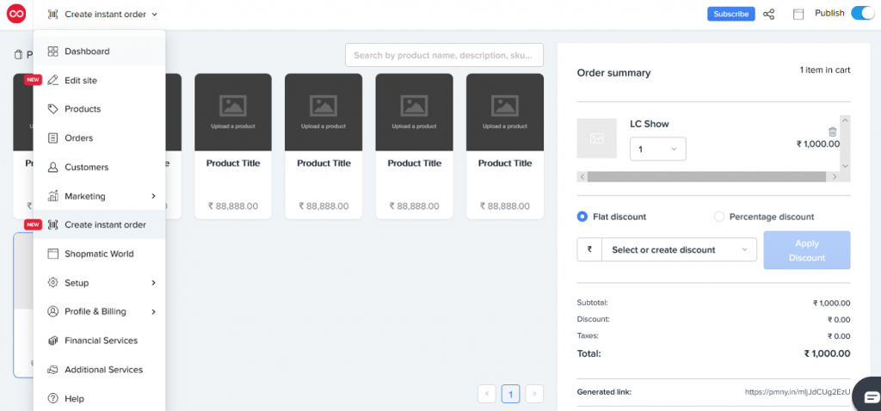Choose Edit site in the menu
Viewport: 881px width, 411px height.
(100, 80)
